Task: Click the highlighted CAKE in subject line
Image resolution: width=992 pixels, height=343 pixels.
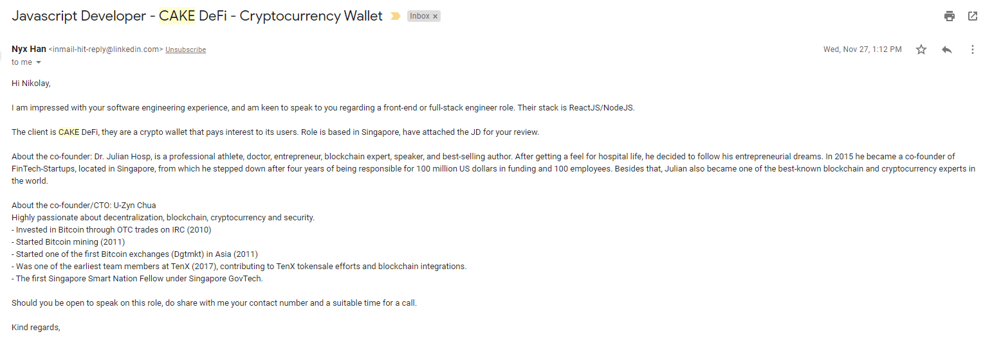Action: tap(177, 16)
